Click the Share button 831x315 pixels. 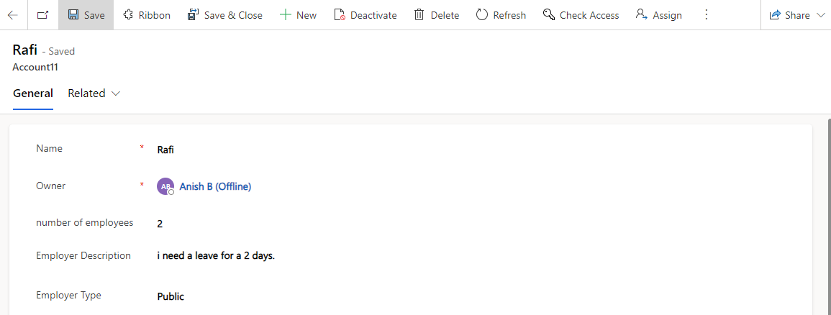click(x=790, y=15)
